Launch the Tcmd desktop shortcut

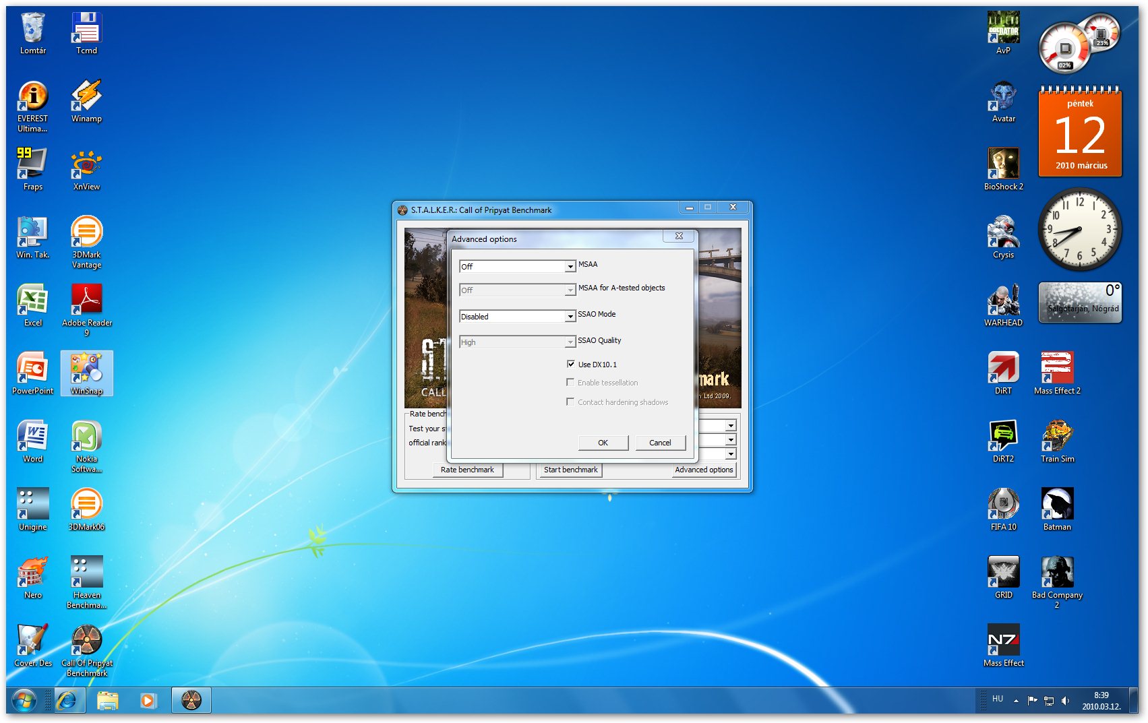[86, 33]
